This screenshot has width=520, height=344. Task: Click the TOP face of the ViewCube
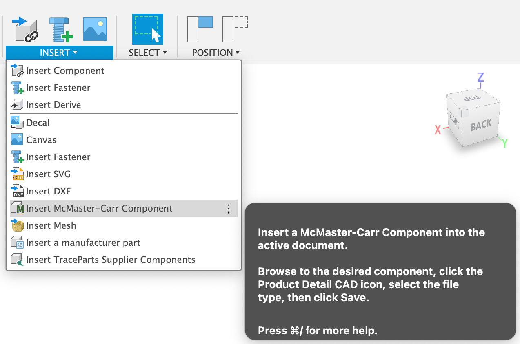(469, 97)
